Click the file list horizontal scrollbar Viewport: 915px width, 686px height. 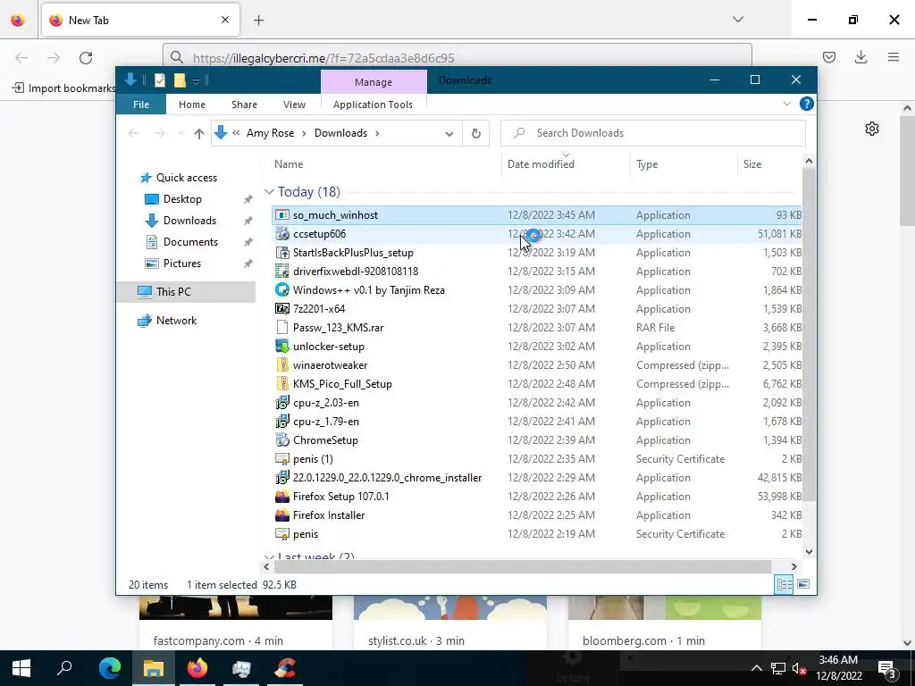coord(522,566)
